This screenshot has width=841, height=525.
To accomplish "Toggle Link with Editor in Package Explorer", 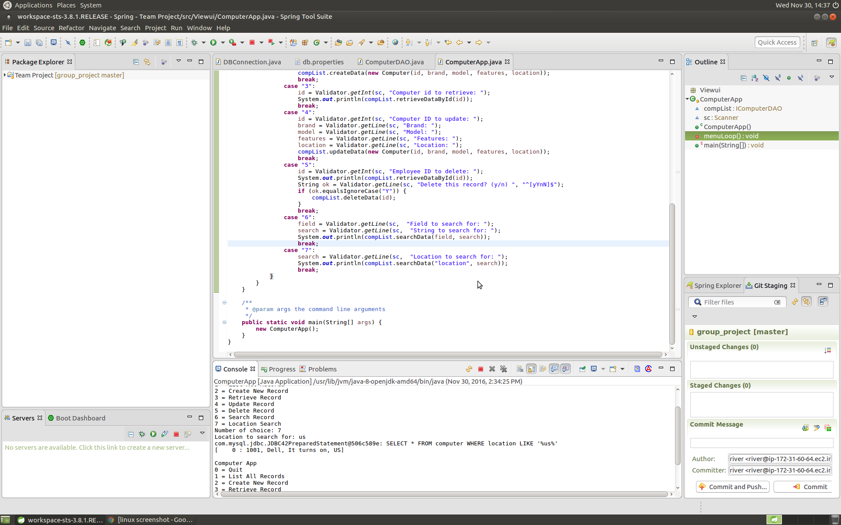I will point(147,62).
